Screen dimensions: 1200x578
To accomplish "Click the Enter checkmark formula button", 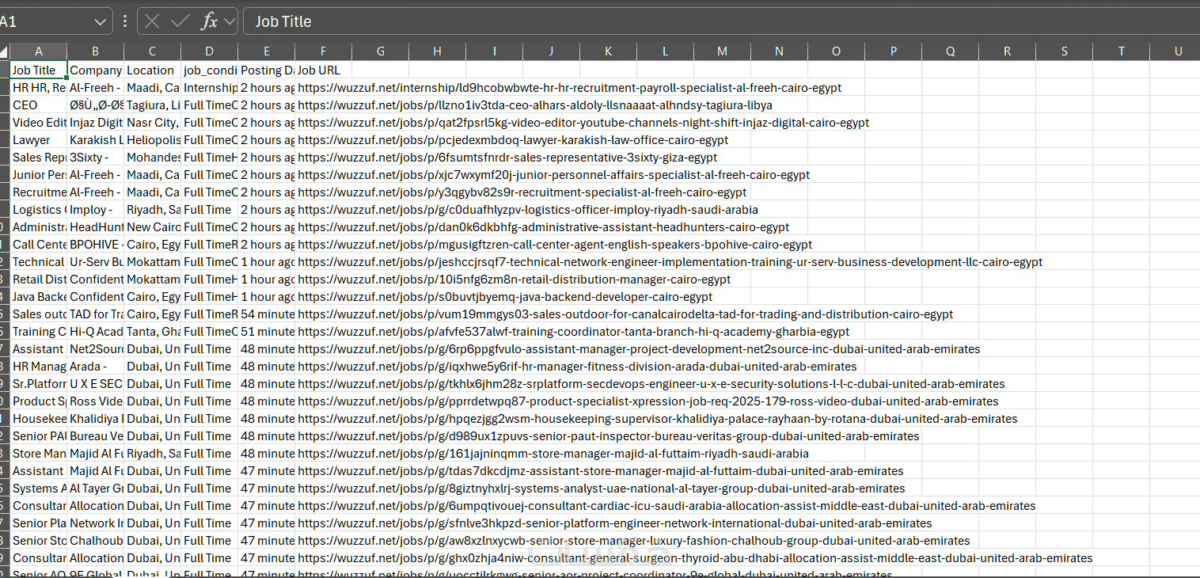I will 180,21.
